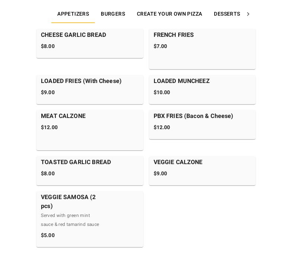The image size is (292, 259).
Task: Open Loaded Fries (With Cheese) item
Action: click(81, 81)
